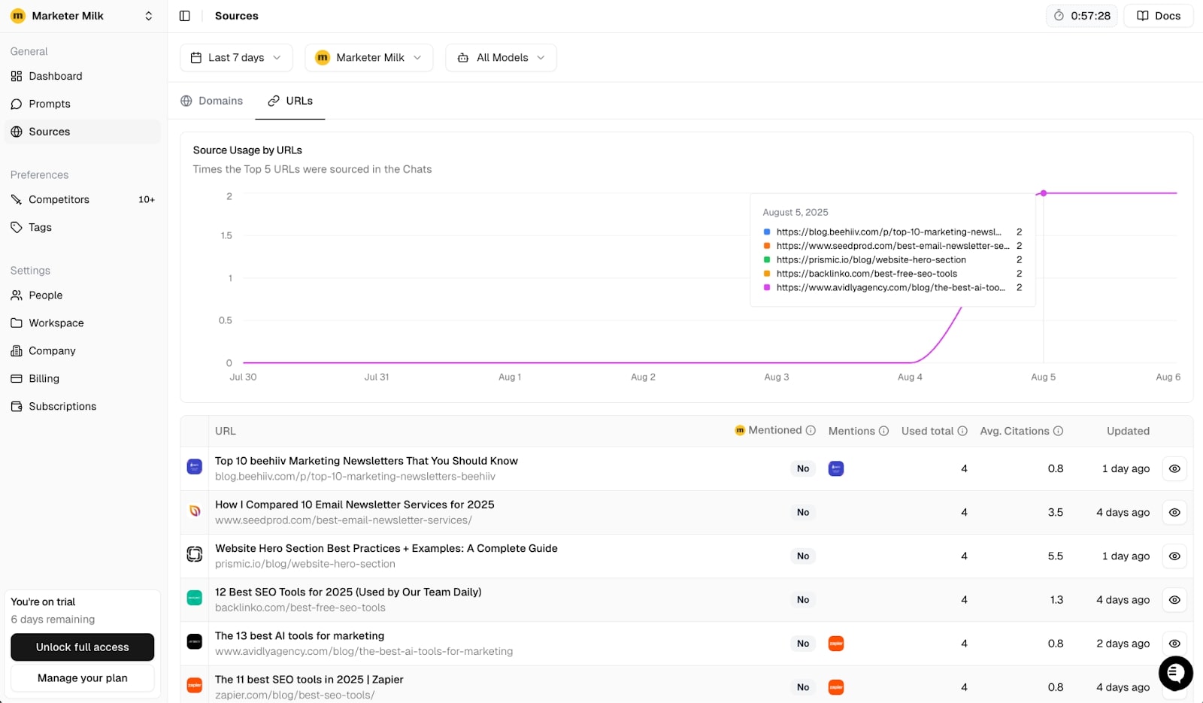Open Competitors in the sidebar
Viewport: 1203px width, 703px height.
pos(83,199)
